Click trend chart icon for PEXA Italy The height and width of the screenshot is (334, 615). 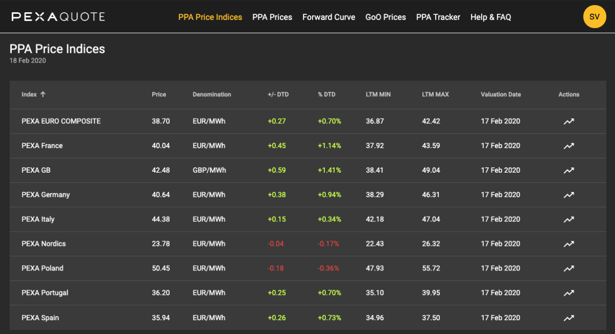(x=568, y=219)
